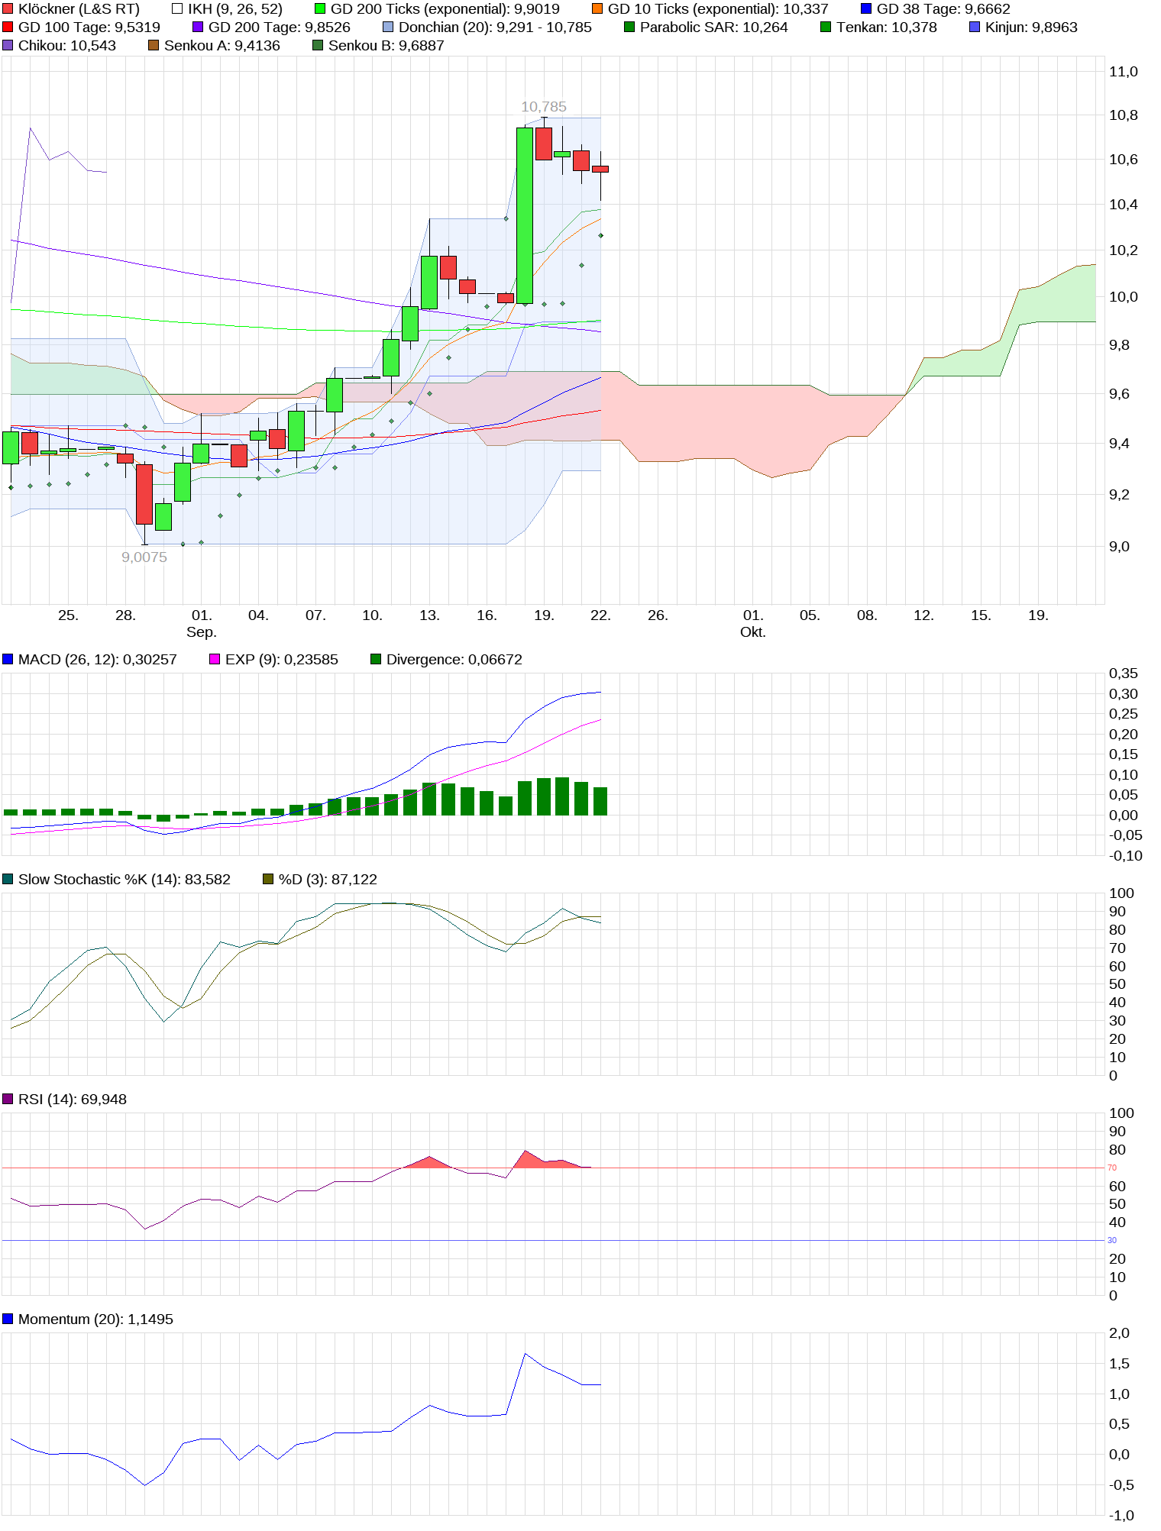Image resolution: width=1161 pixels, height=1531 pixels.
Task: Click the Kinjun: 9,8963 label
Action: coord(1031,27)
